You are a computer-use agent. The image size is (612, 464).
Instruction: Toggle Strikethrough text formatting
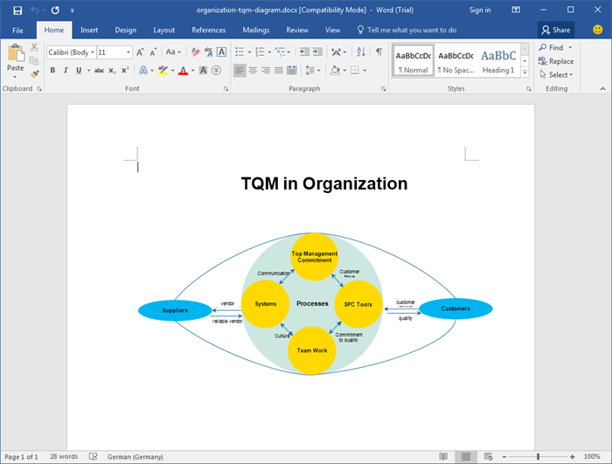tap(99, 70)
